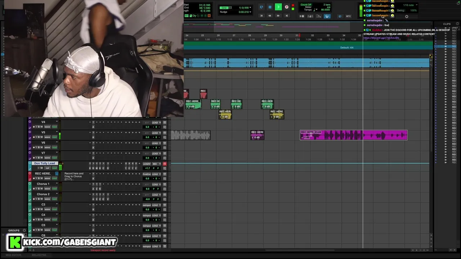Open the CLIPS list header
461x259 pixels.
coord(447,24)
